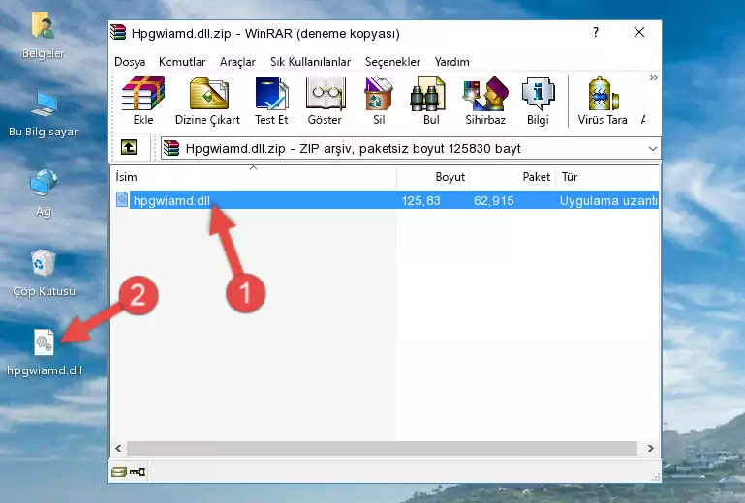
Task: Sort by the Tür column header
Action: tap(607, 177)
